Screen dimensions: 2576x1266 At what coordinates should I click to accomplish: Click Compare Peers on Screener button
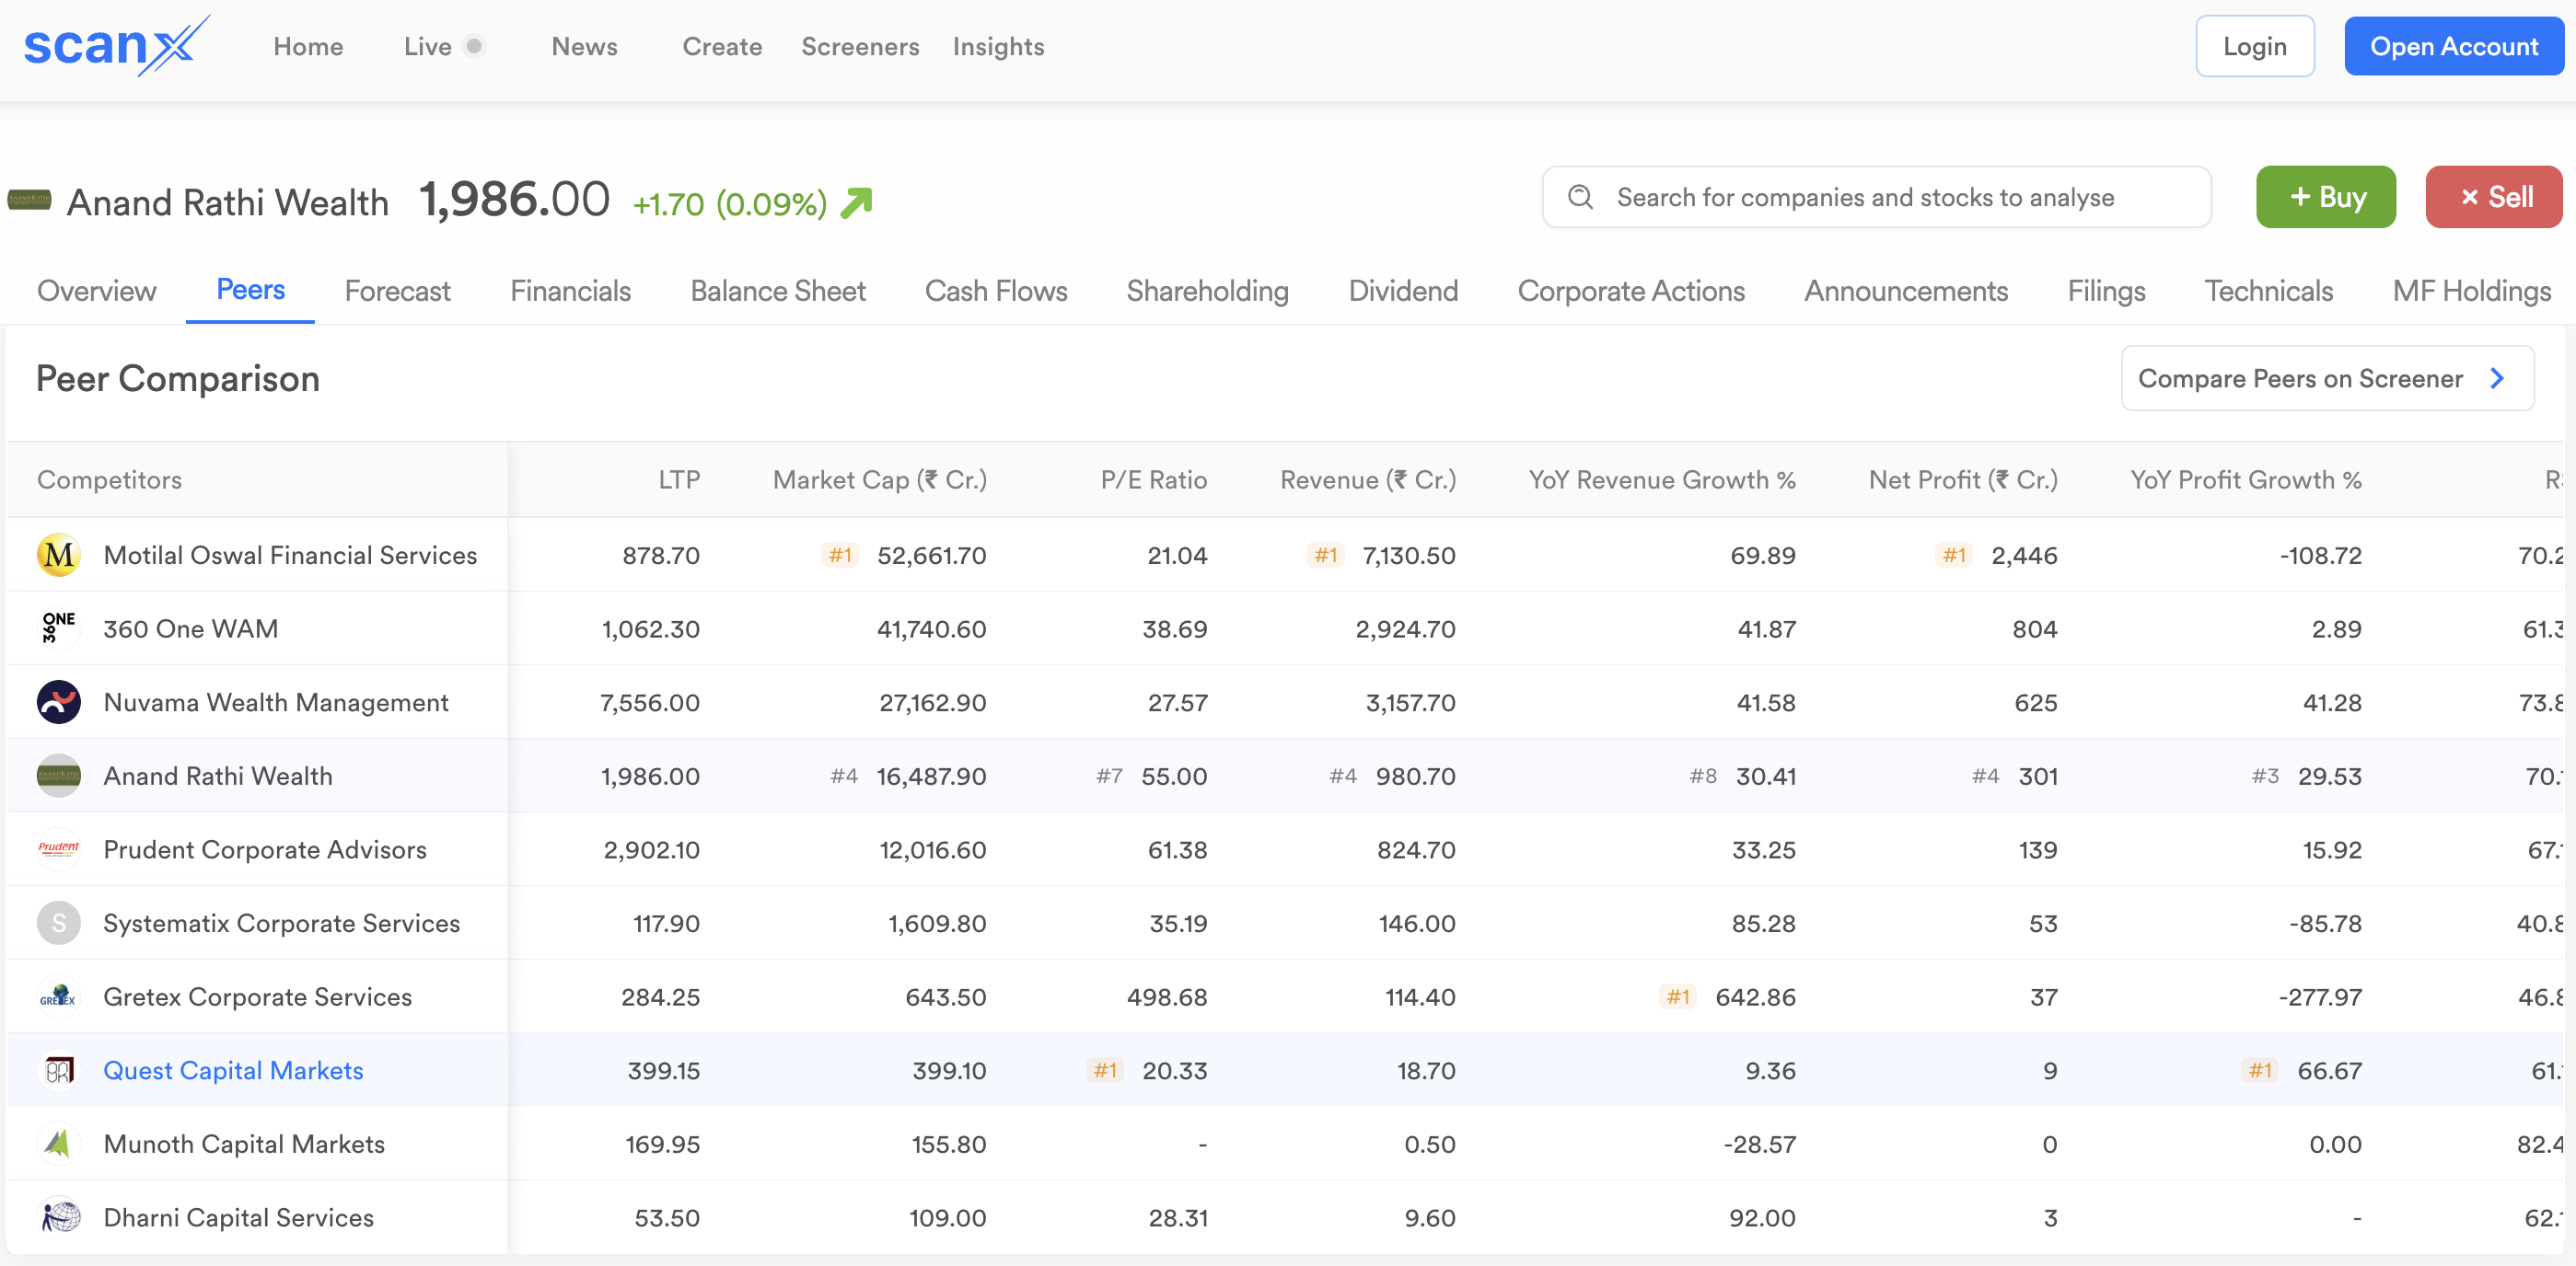tap(2327, 379)
